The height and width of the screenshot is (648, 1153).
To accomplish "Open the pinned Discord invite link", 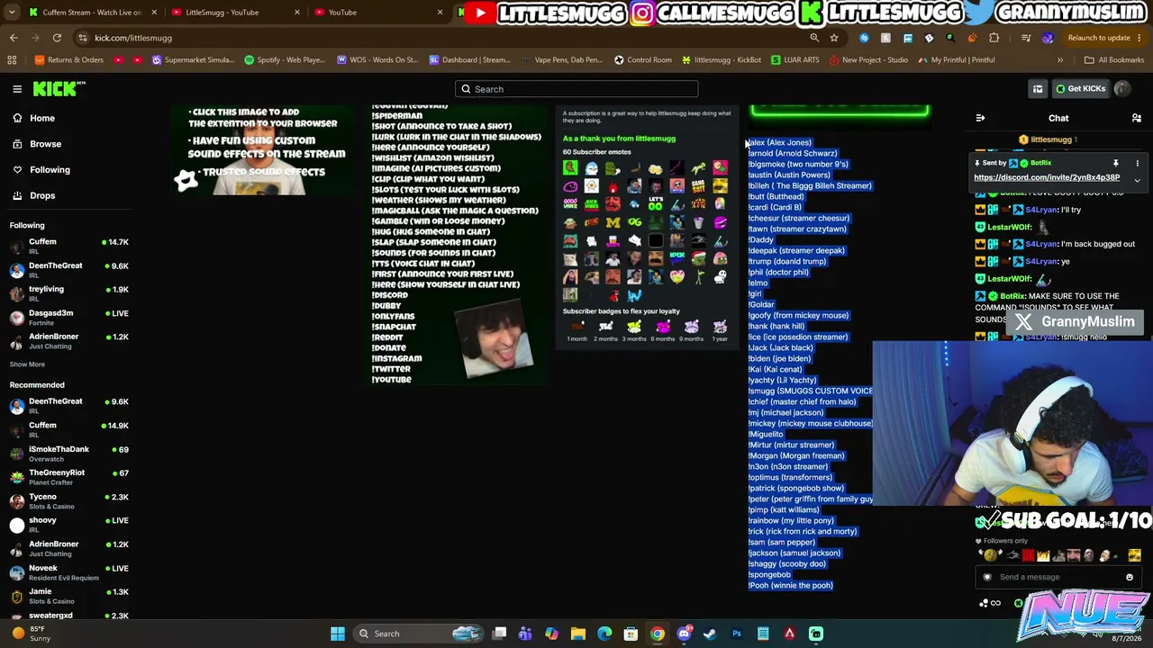I will pyautogui.click(x=1047, y=177).
